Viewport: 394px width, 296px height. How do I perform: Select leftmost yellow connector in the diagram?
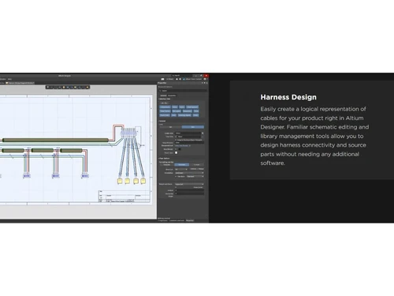pos(120,181)
